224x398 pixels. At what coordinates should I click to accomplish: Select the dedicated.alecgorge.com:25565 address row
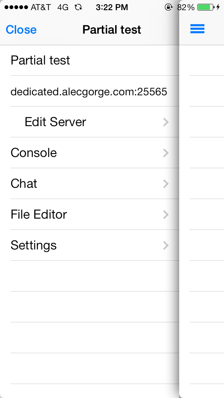pyautogui.click(x=89, y=92)
